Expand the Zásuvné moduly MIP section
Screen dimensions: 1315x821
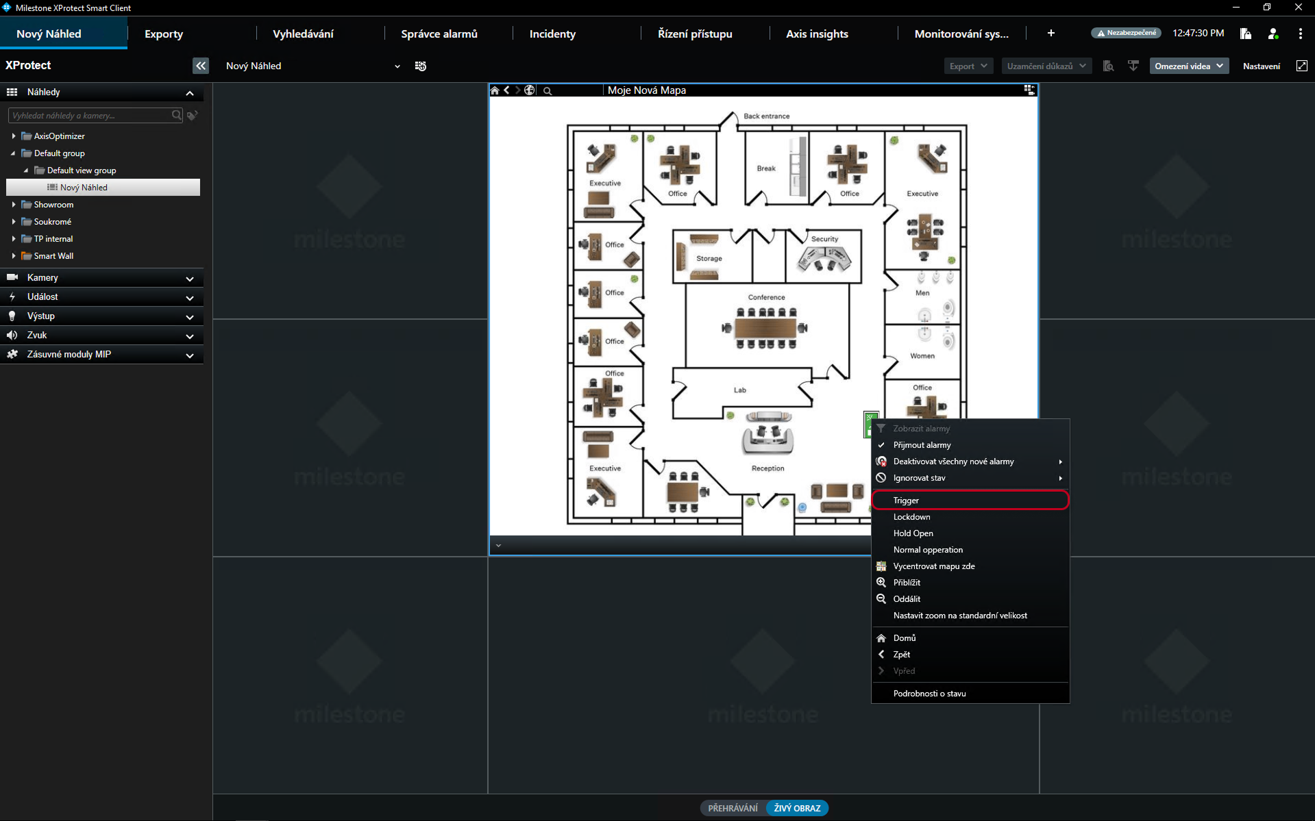(x=190, y=355)
